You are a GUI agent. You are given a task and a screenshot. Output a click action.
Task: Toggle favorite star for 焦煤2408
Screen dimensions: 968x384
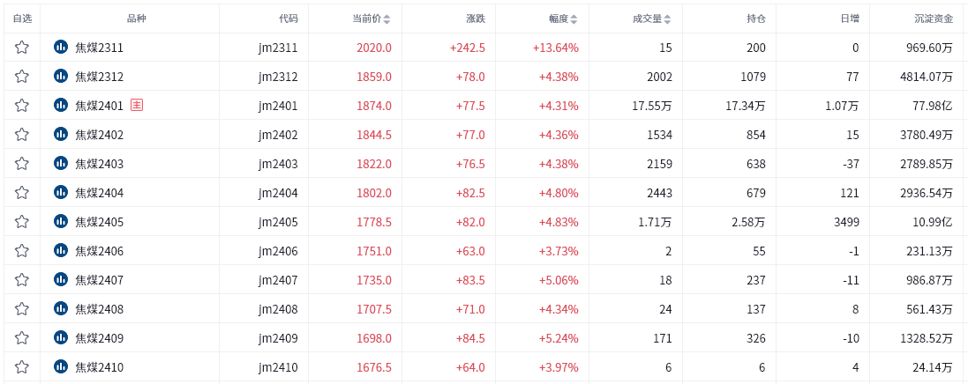[x=21, y=309]
